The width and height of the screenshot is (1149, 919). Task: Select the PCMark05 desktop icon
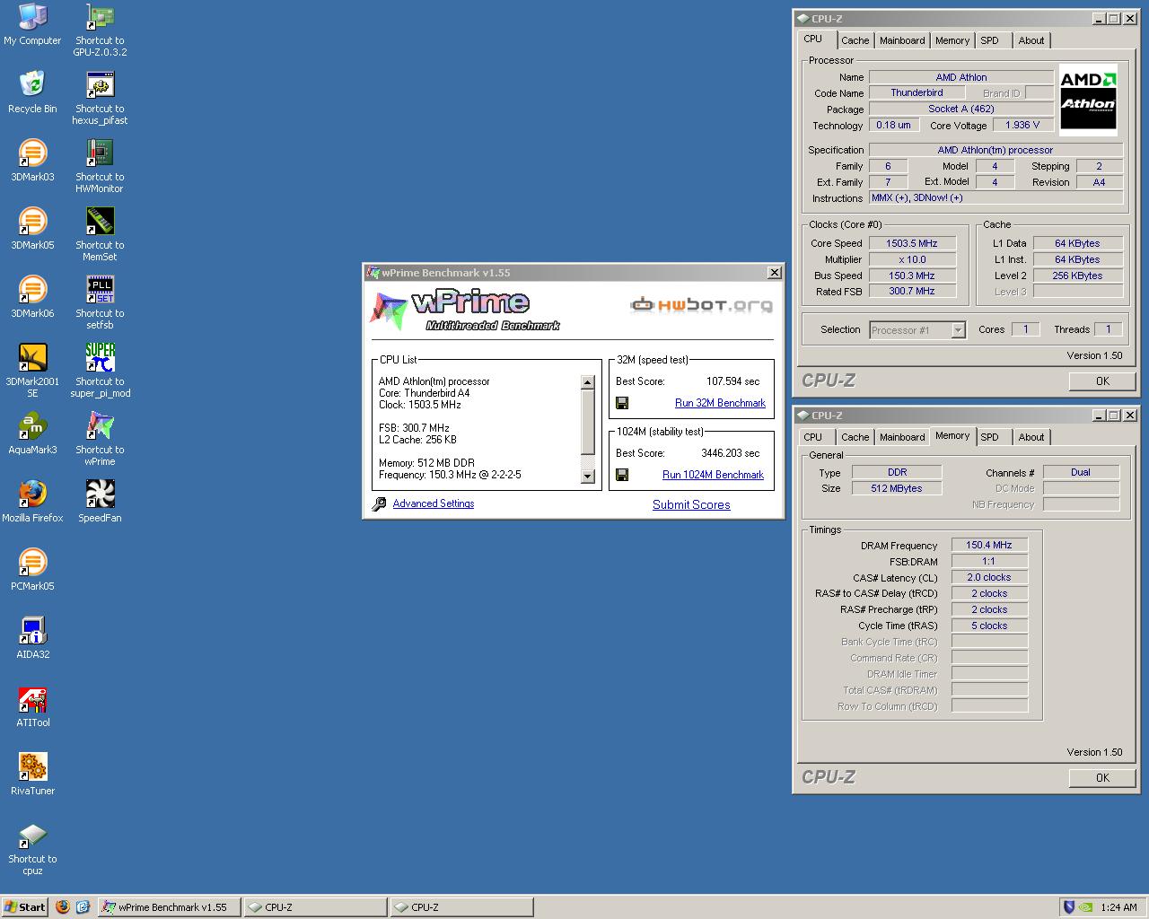point(32,570)
